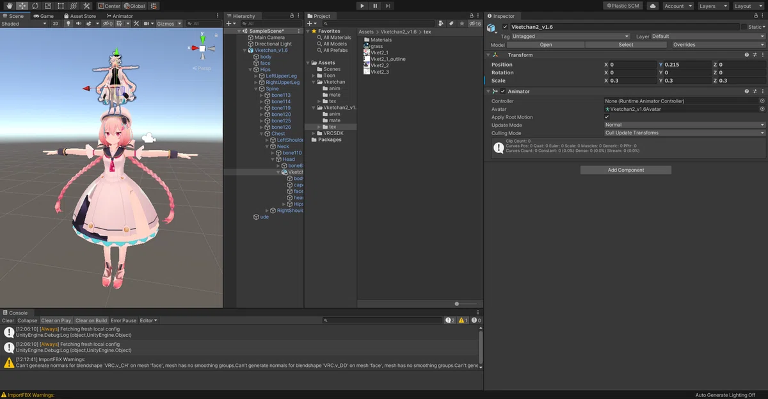The width and height of the screenshot is (768, 399).
Task: Open the Culling Mode dropdown
Action: [684, 133]
